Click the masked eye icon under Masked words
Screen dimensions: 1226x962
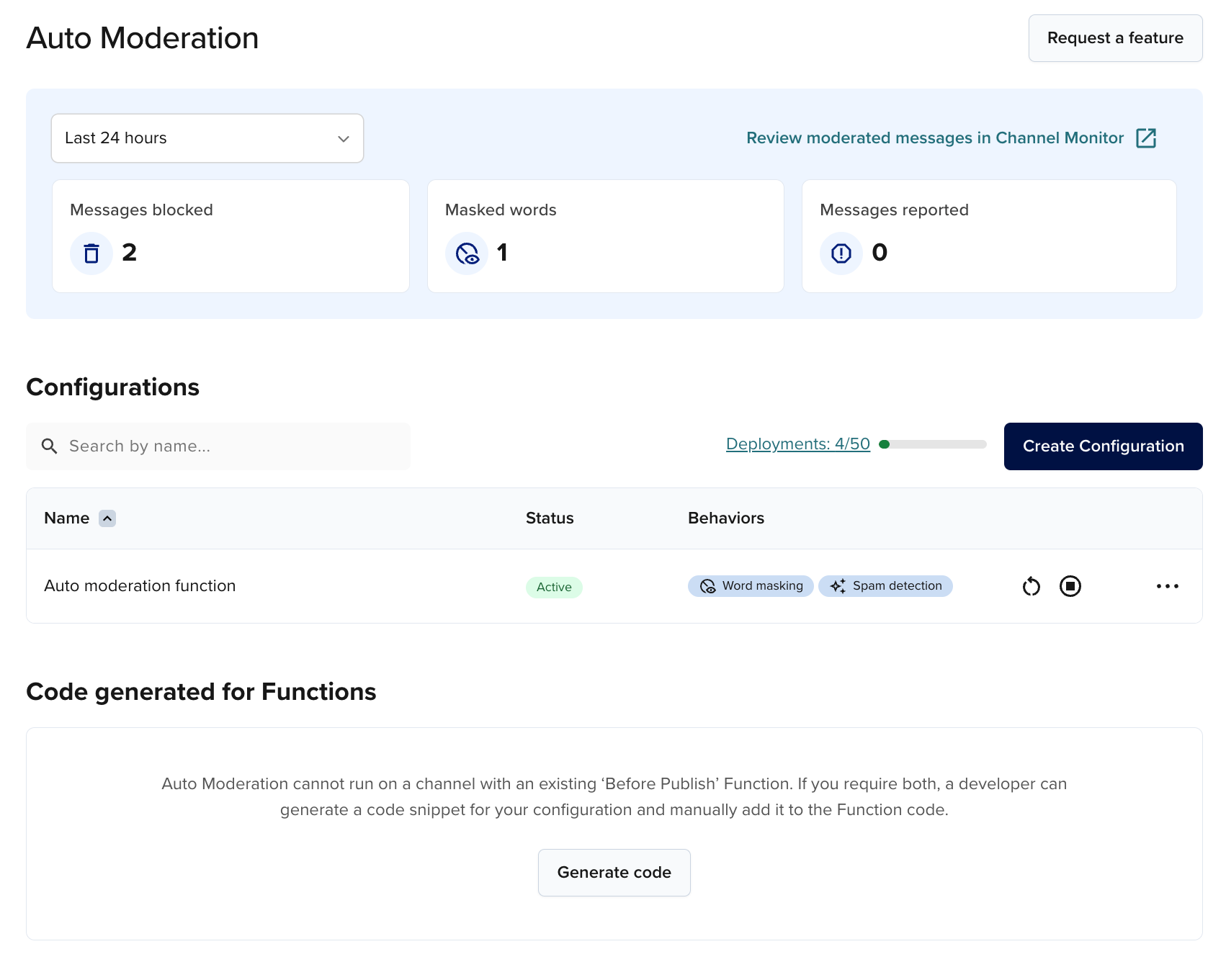(x=466, y=253)
